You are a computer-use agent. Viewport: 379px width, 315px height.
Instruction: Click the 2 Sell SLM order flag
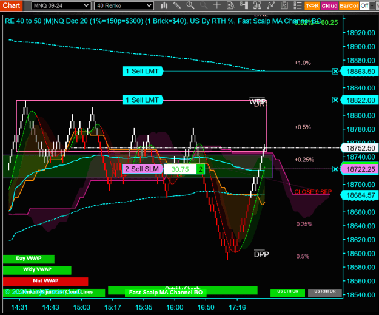(x=143, y=169)
